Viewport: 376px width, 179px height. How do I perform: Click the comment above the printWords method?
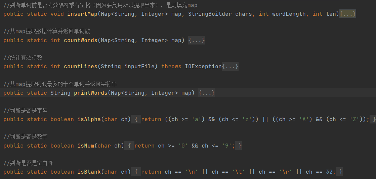pos(60,84)
